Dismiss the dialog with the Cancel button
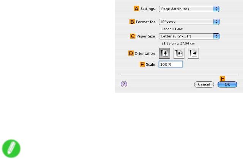This screenshot has height=159, width=243. coord(204,84)
